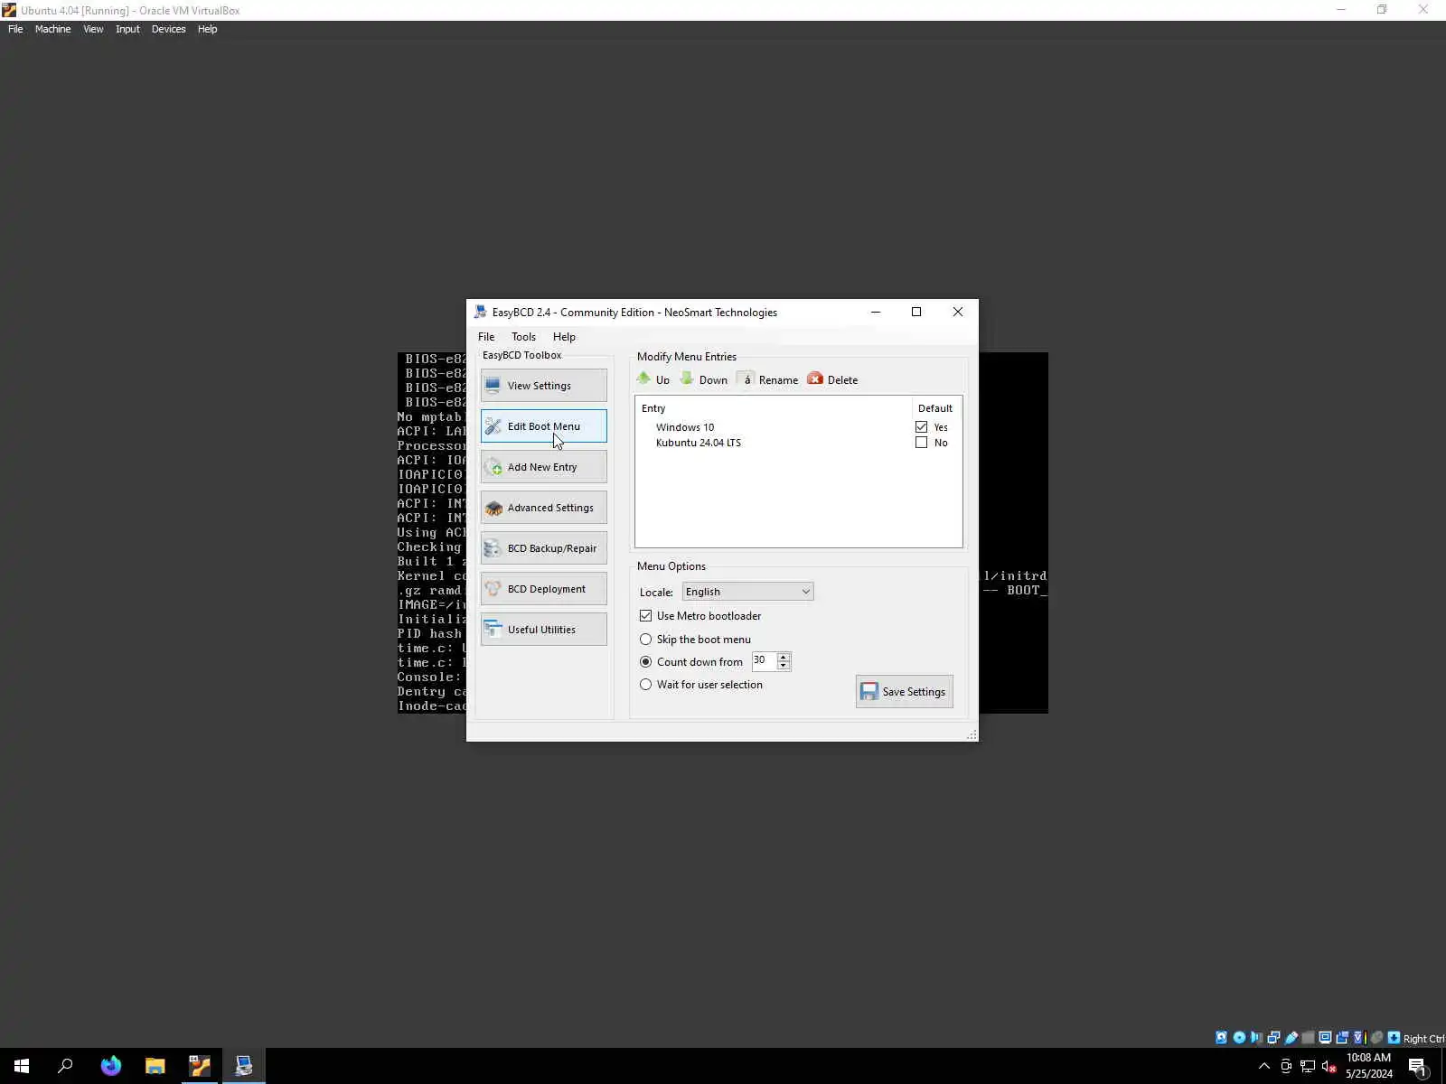1446x1084 pixels.
Task: Open EasyBCD Help menu
Action: (564, 337)
